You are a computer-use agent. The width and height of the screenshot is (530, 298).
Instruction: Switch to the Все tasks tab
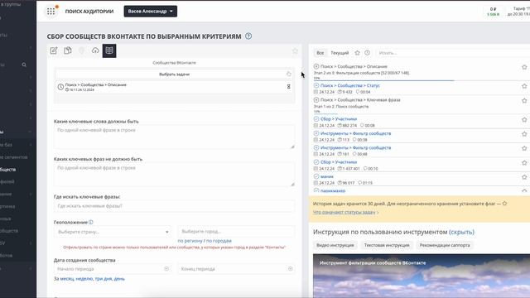pos(320,53)
